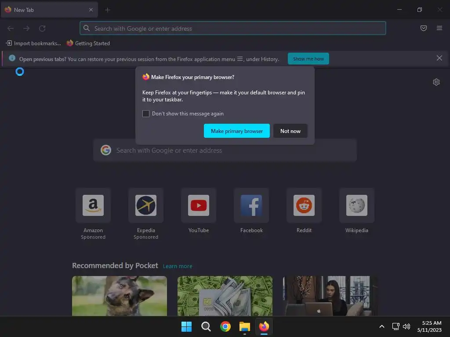Open the Getting Started bookmark
This screenshot has height=337, width=450.
click(88, 43)
